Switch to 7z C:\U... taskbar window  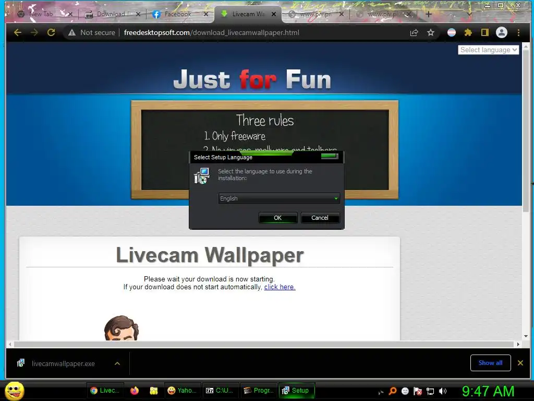220,391
